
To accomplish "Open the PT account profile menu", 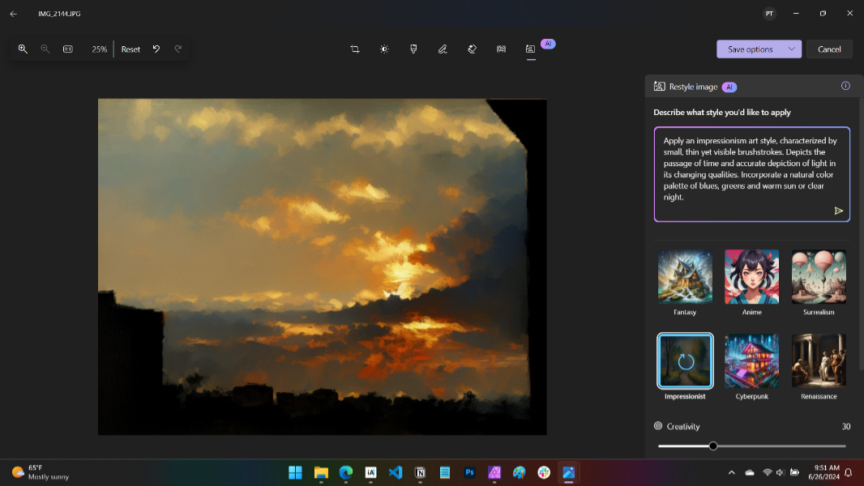I will (x=768, y=14).
